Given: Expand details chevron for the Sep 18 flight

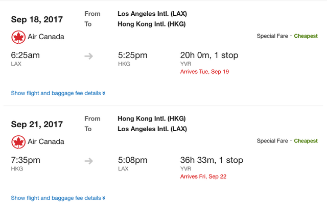Looking at the screenshot, I should [104, 93].
